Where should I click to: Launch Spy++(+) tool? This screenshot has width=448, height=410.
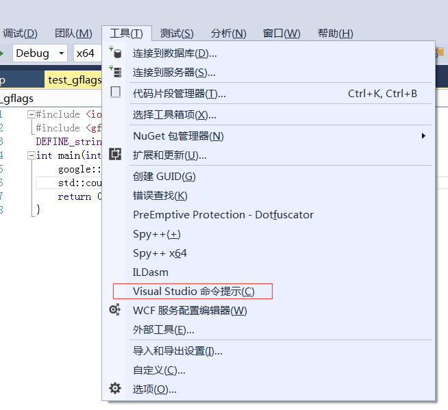pos(269,234)
